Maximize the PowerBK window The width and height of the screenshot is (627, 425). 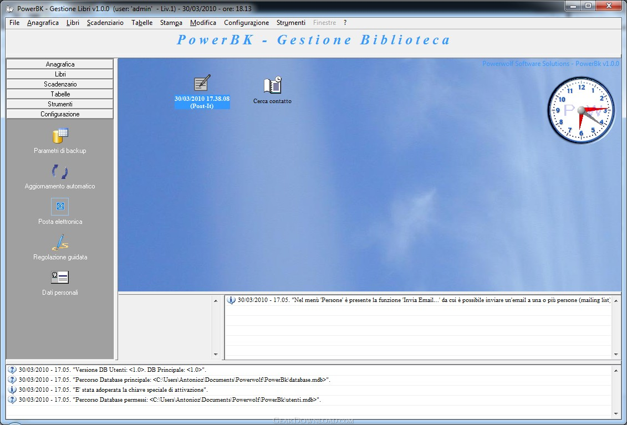pyautogui.click(x=588, y=6)
